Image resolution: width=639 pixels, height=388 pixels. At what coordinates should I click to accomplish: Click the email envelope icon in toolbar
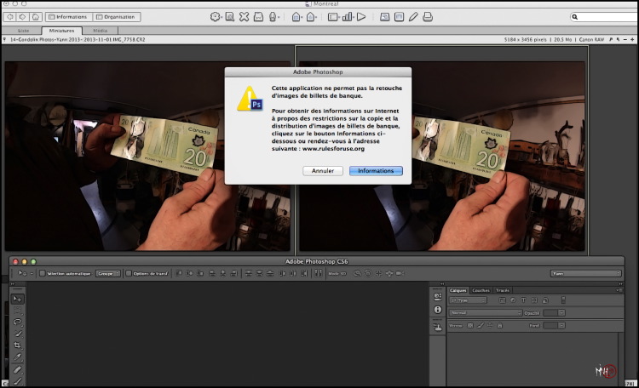tap(258, 17)
